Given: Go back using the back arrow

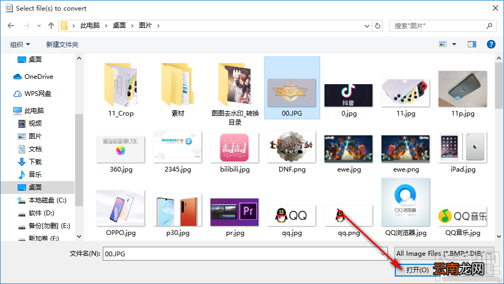Looking at the screenshot, I should click(11, 26).
